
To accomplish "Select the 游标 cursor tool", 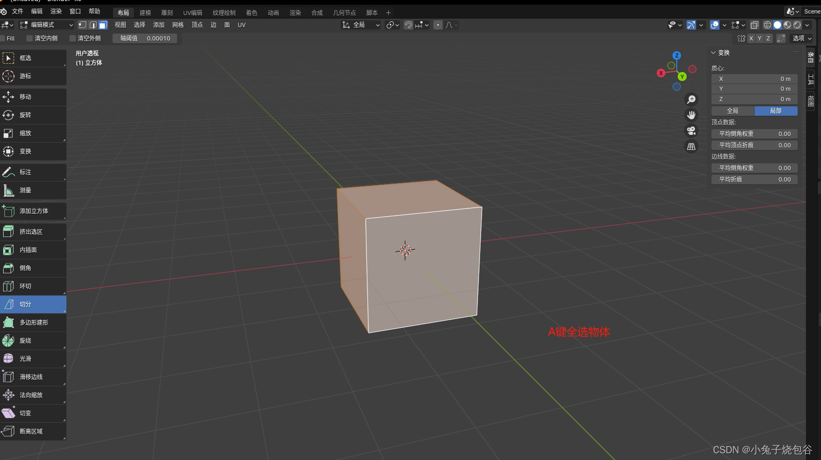I will (33, 76).
